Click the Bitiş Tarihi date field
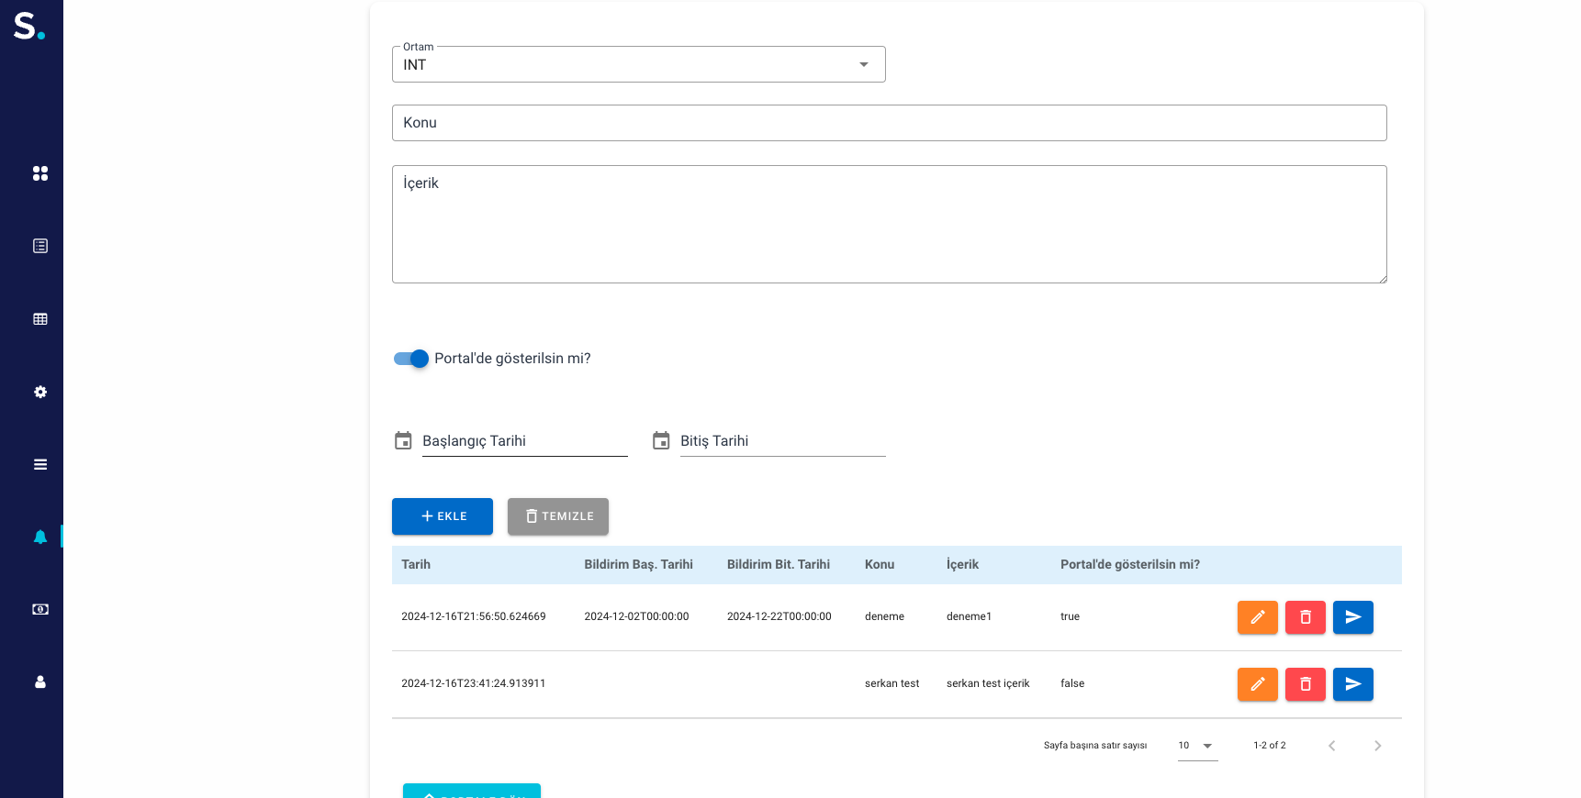 click(782, 441)
